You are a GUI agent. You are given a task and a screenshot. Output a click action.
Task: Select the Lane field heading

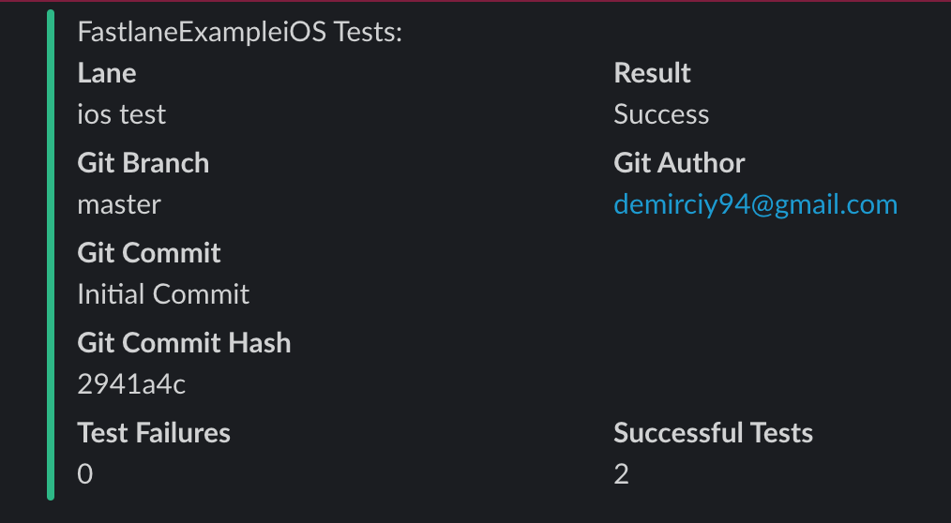click(x=107, y=73)
